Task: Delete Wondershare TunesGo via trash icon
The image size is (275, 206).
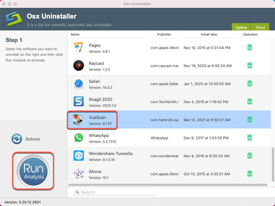Action: (250, 156)
